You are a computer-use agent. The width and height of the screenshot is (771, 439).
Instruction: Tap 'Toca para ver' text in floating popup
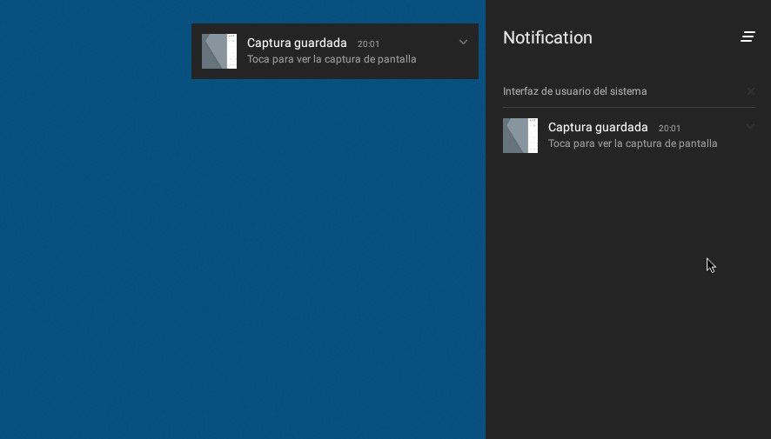pos(332,60)
